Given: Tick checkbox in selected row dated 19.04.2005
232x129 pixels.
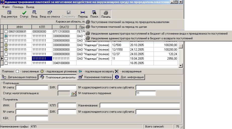Looking at the screenshot, I should click(x=6, y=59).
